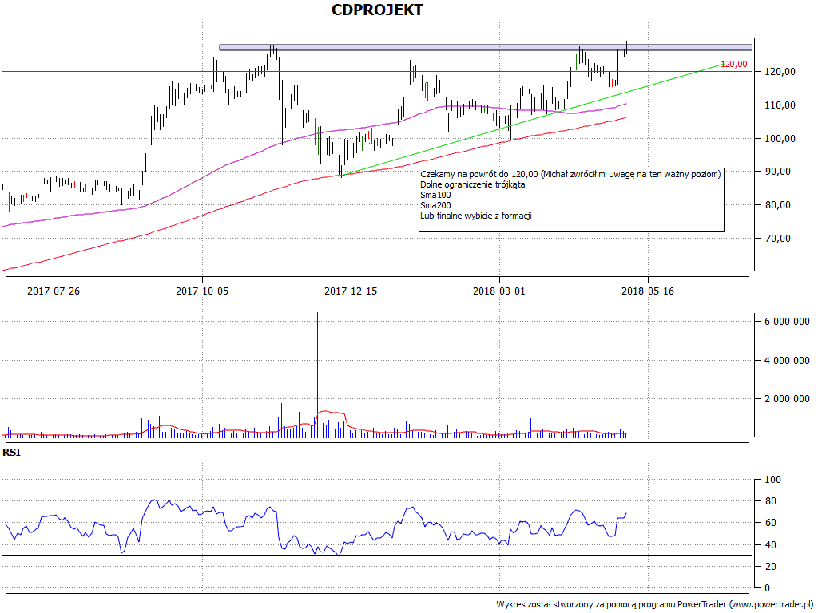Click the 2 000 000 volume label
Screen dimensions: 818x613
[x=787, y=399]
